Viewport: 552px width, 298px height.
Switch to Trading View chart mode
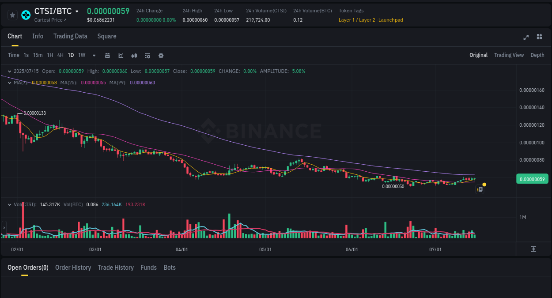point(509,55)
